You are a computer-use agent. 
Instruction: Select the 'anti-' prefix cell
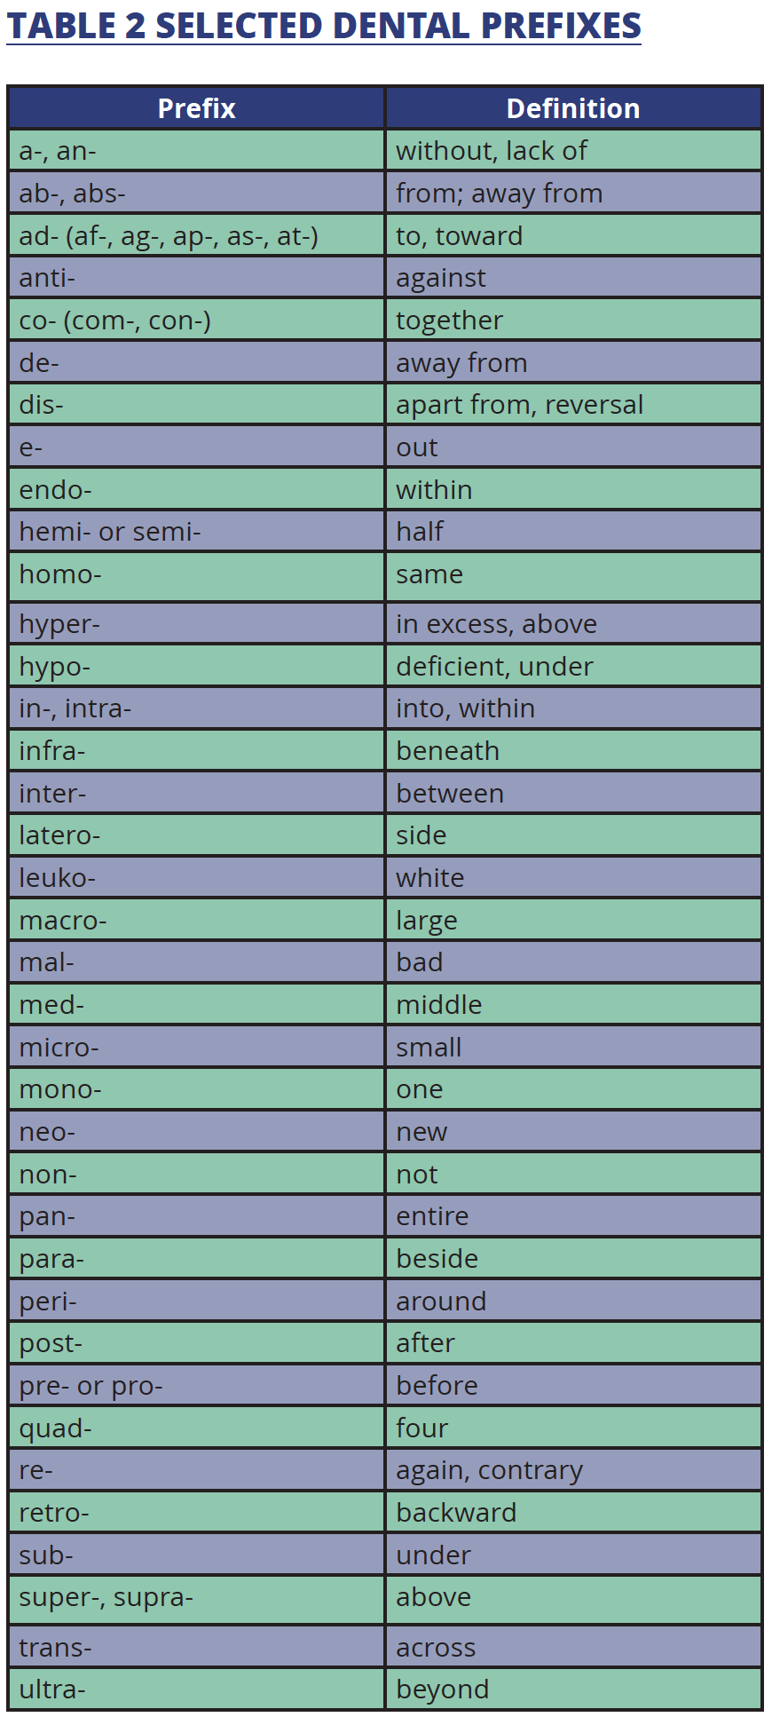(x=196, y=278)
